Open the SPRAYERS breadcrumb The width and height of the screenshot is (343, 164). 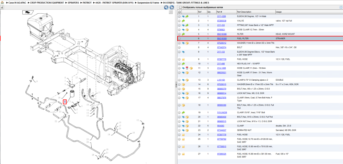tap(73, 3)
